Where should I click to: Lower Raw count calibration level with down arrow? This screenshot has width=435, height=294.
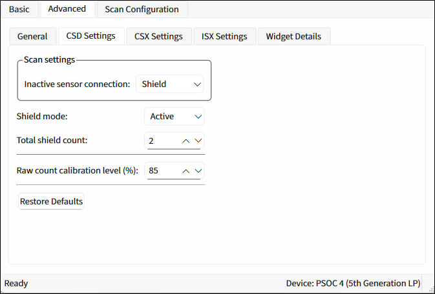(198, 171)
